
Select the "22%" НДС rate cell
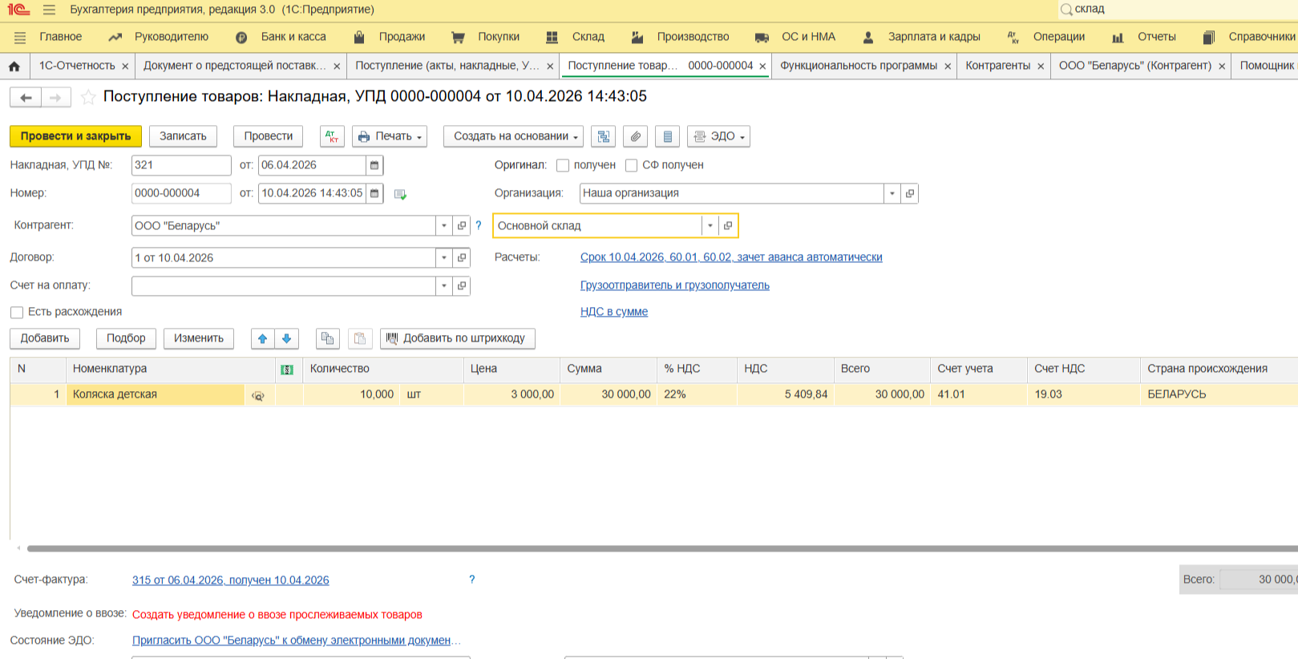click(697, 394)
